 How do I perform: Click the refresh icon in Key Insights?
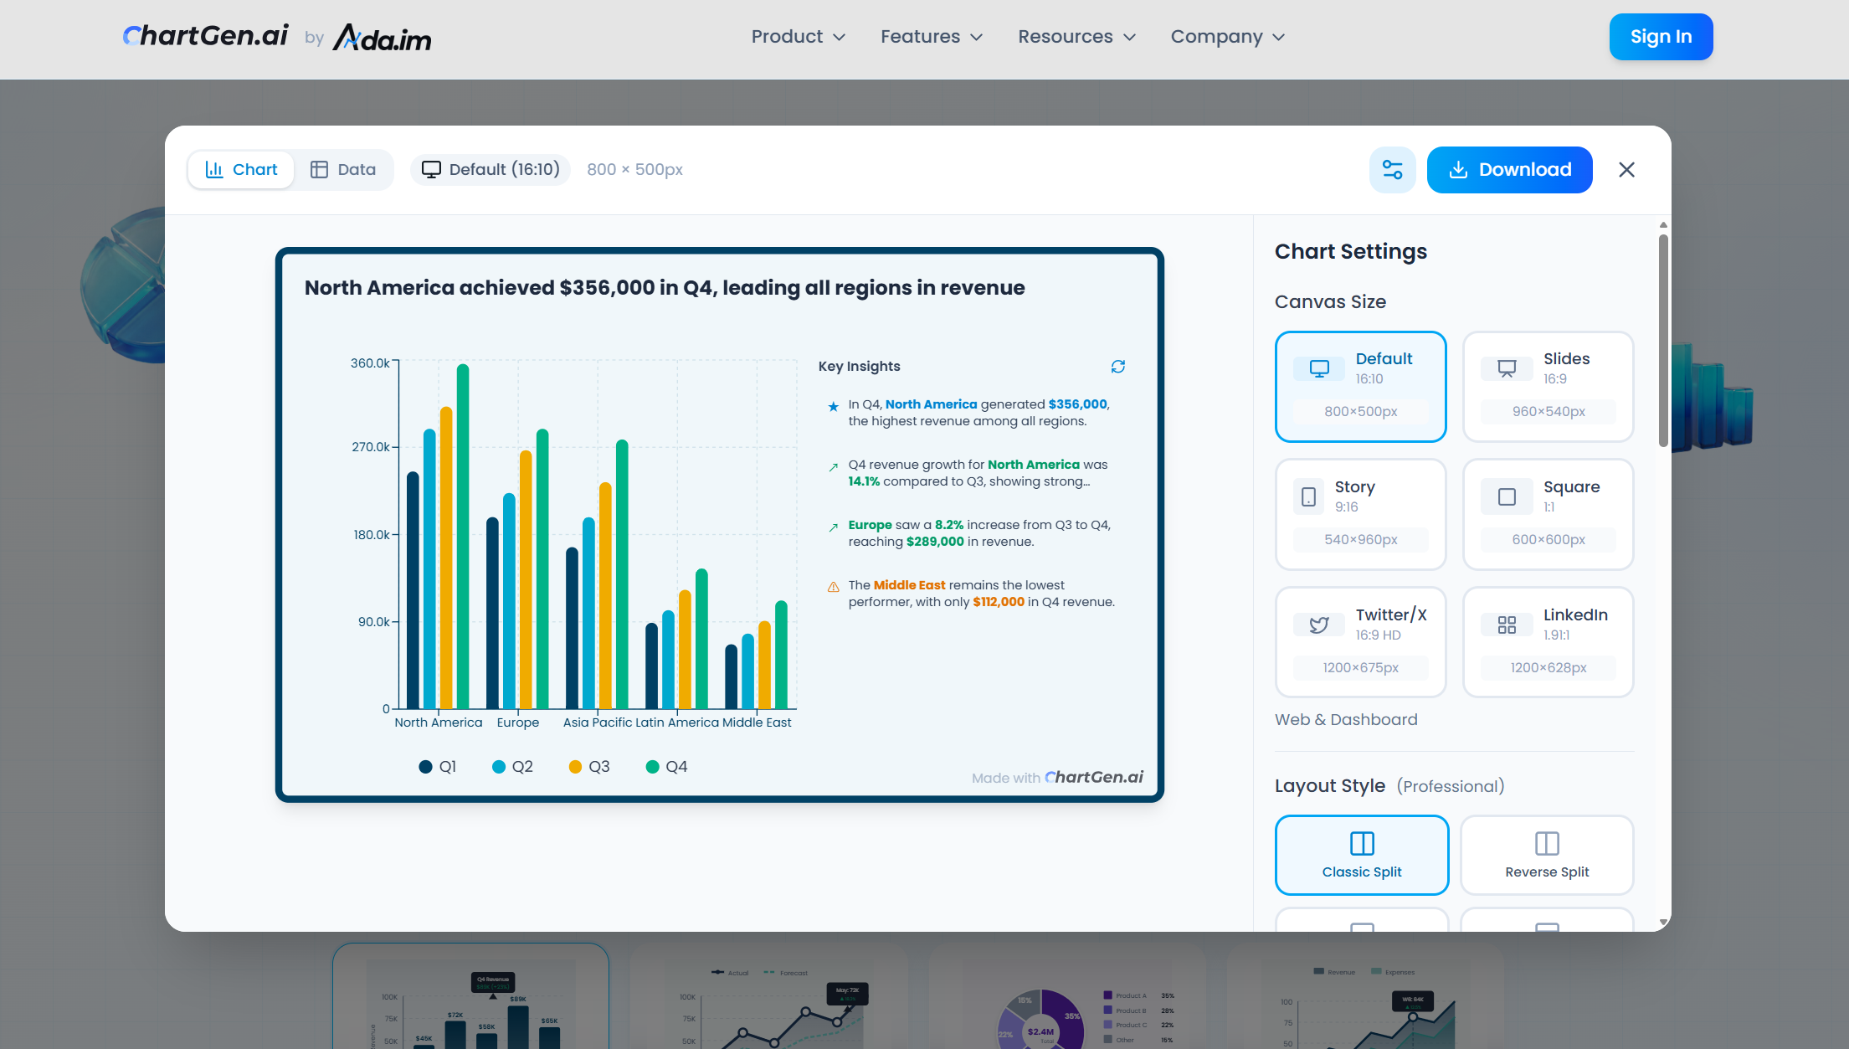(x=1118, y=367)
